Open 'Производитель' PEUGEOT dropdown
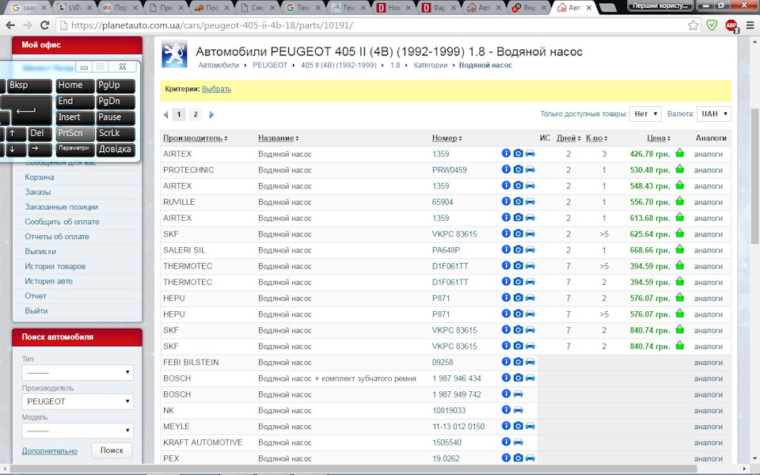The width and height of the screenshot is (760, 475). pos(78,401)
